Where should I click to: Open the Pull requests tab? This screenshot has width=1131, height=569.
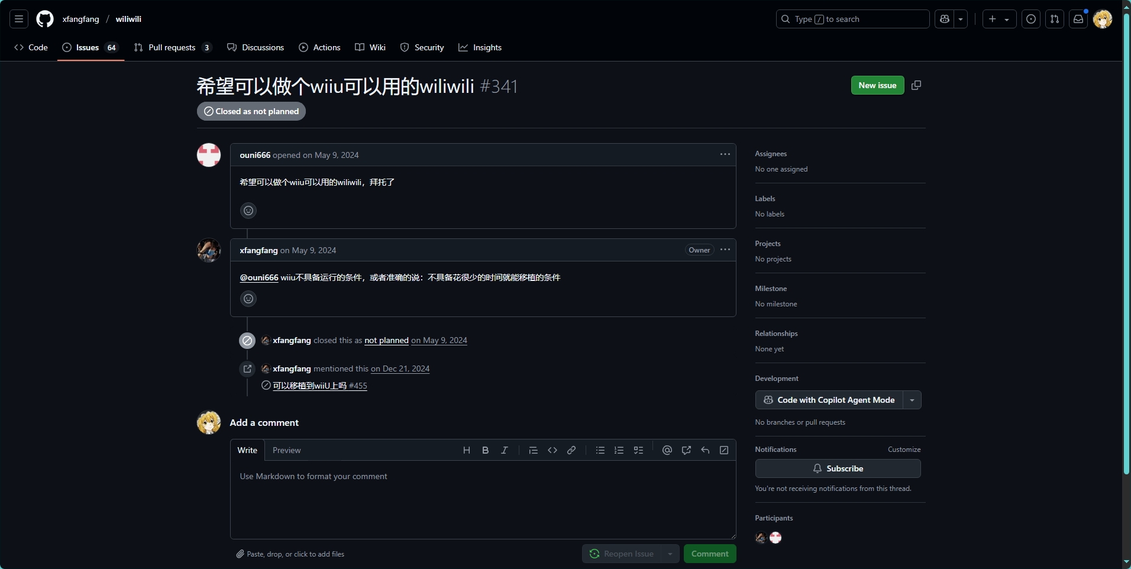(x=172, y=47)
